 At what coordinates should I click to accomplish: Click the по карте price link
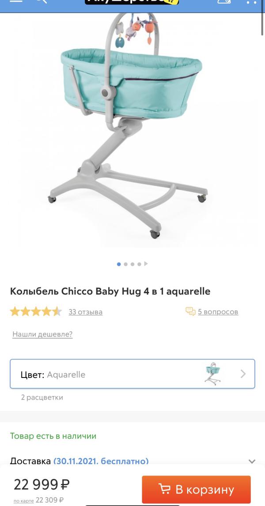pyautogui.click(x=23, y=501)
